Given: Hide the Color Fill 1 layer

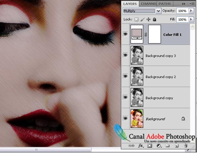Looking at the screenshot, I should click(126, 34).
